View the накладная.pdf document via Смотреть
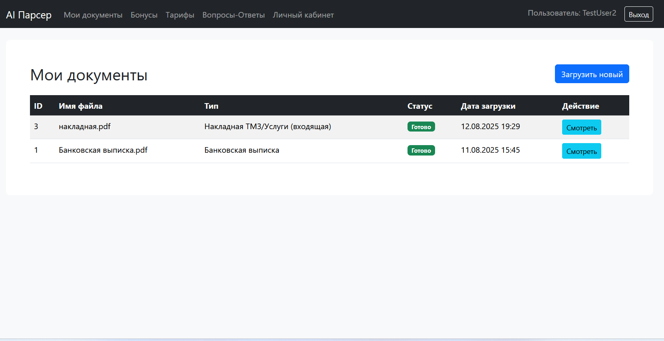This screenshot has width=664, height=341. click(x=581, y=128)
